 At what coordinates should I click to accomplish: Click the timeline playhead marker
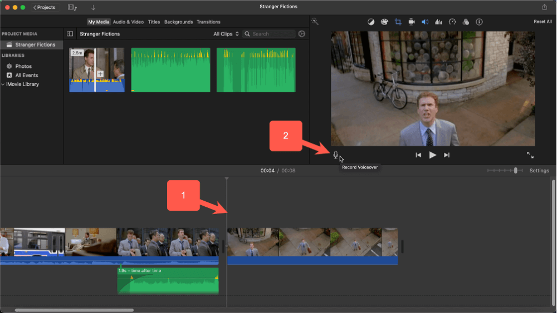pos(227,178)
